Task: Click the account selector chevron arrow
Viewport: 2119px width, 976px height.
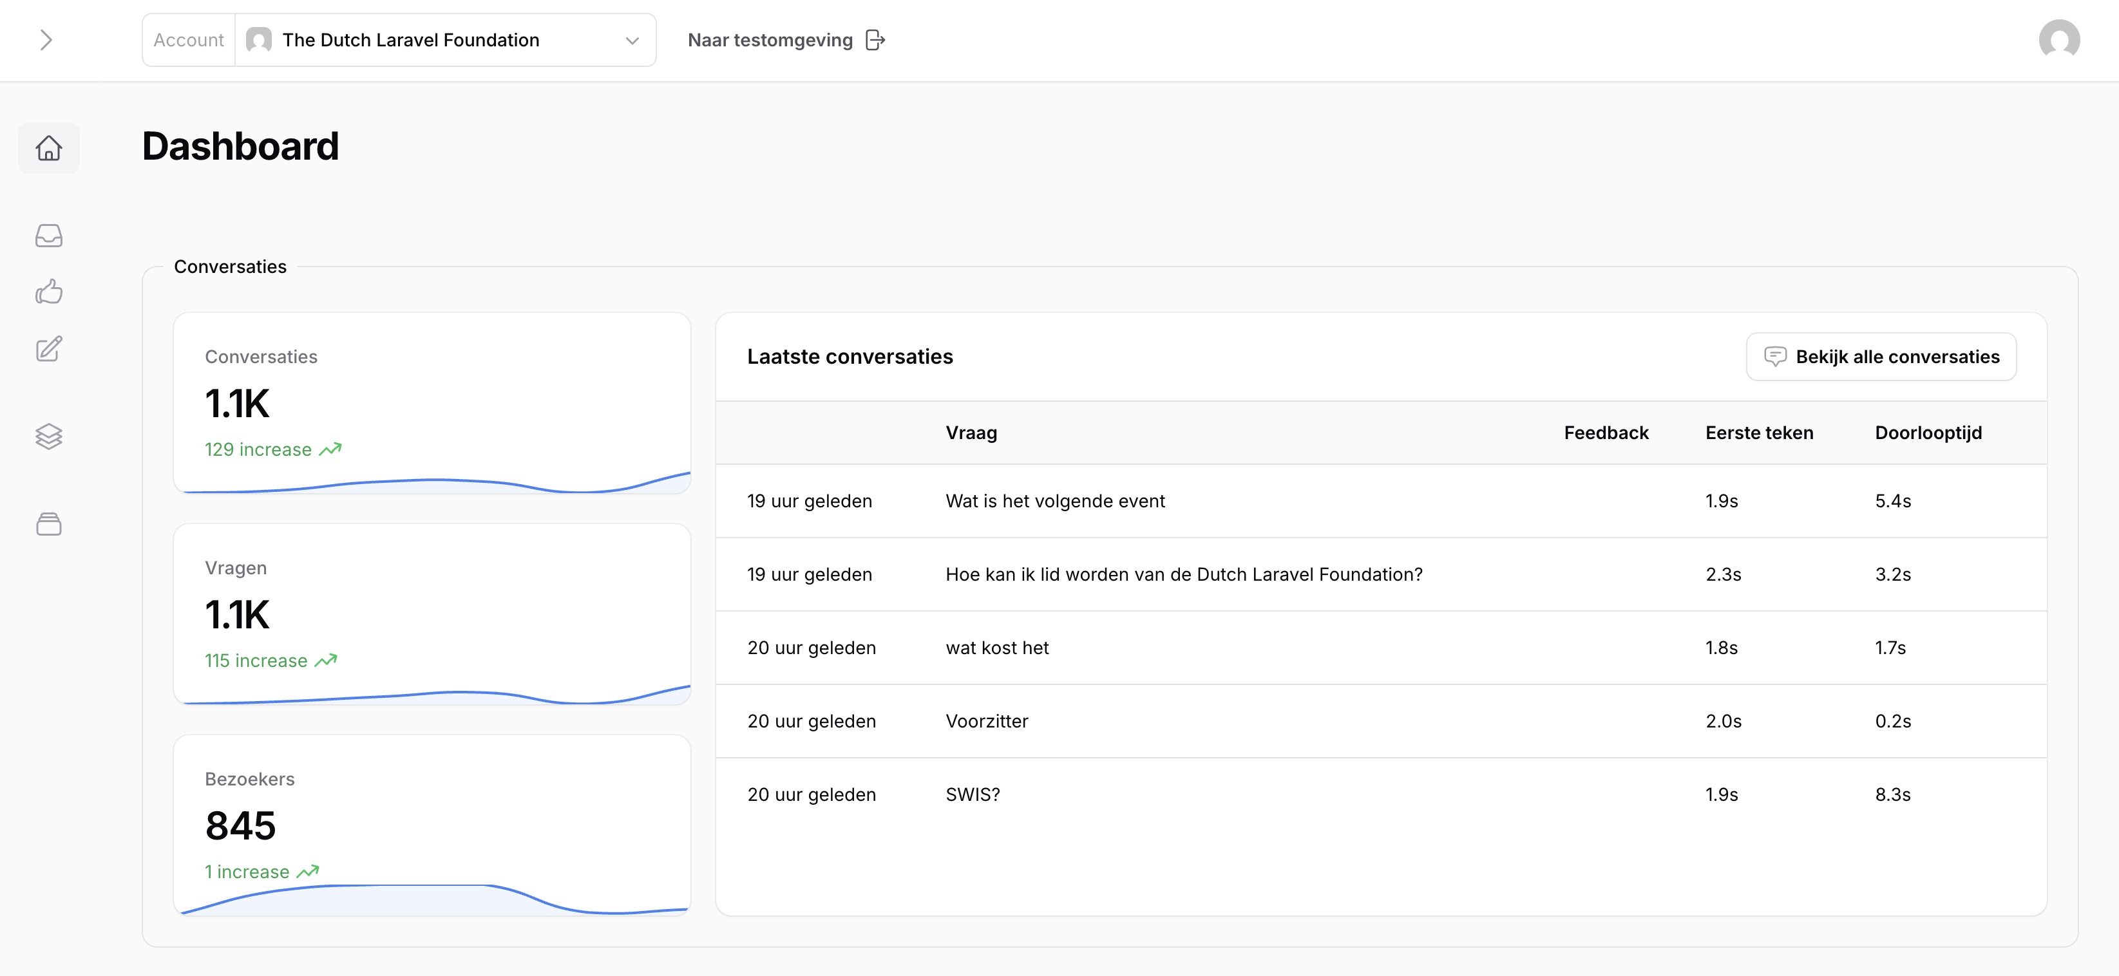Action: (x=632, y=41)
